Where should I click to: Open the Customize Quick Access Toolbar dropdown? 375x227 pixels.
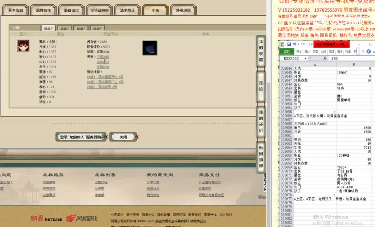coord(311,44)
